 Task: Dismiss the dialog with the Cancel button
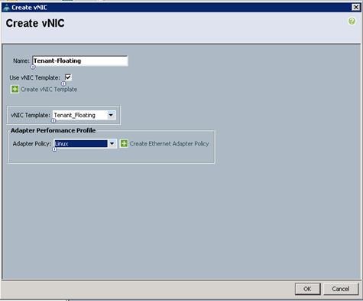click(341, 289)
